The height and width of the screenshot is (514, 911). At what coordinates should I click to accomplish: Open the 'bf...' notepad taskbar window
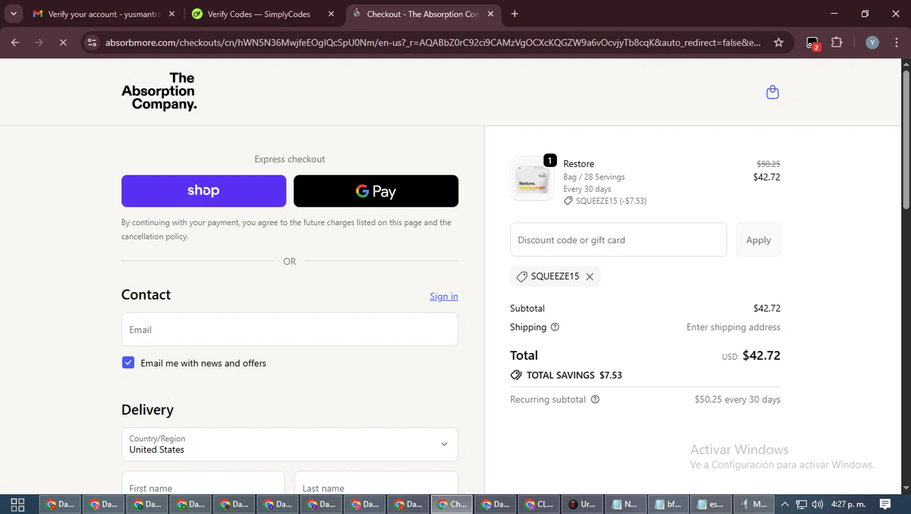click(669, 504)
